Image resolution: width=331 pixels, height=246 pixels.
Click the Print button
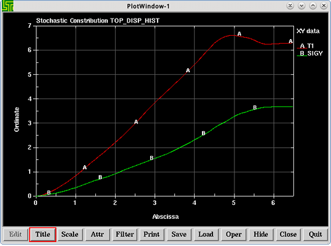tap(152, 234)
